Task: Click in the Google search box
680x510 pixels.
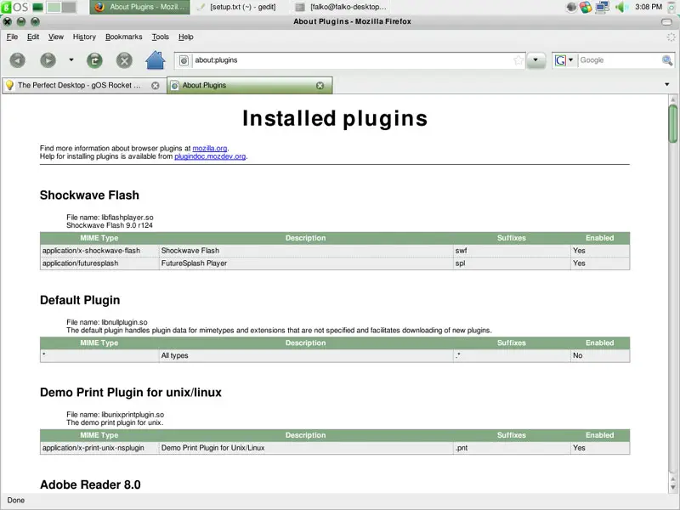Action: [x=620, y=60]
